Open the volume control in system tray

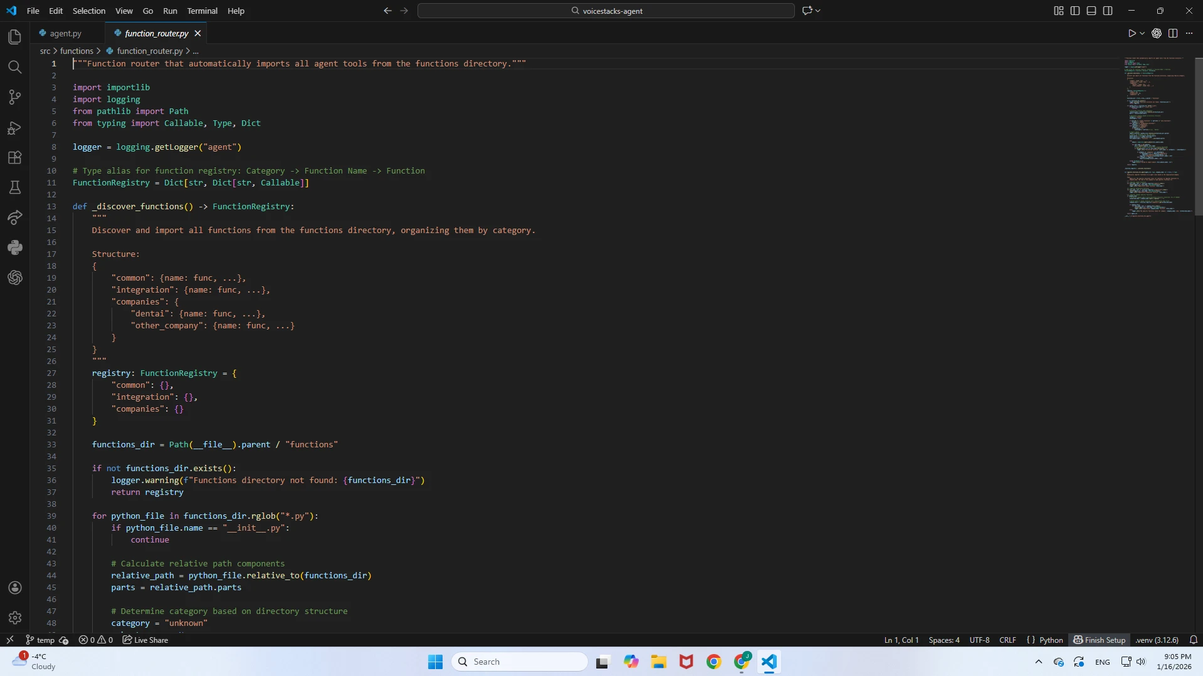coord(1141,662)
